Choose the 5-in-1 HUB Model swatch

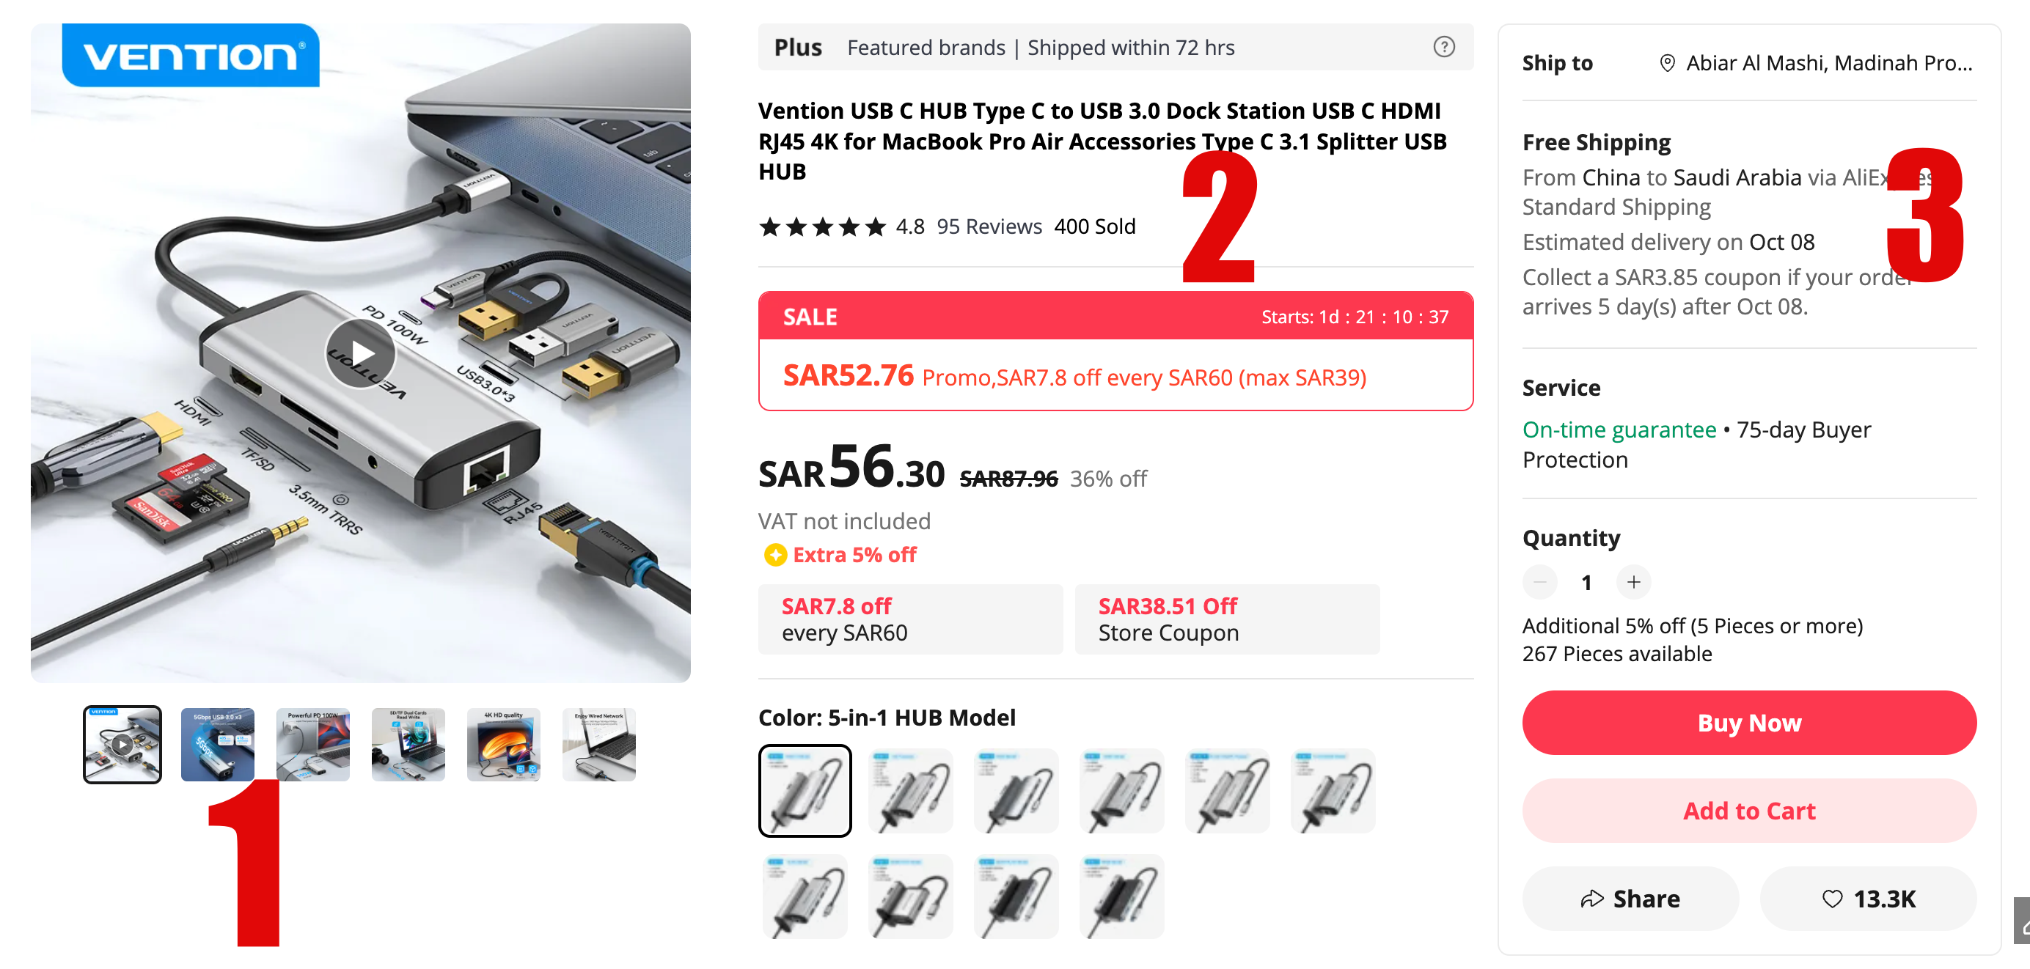805,790
